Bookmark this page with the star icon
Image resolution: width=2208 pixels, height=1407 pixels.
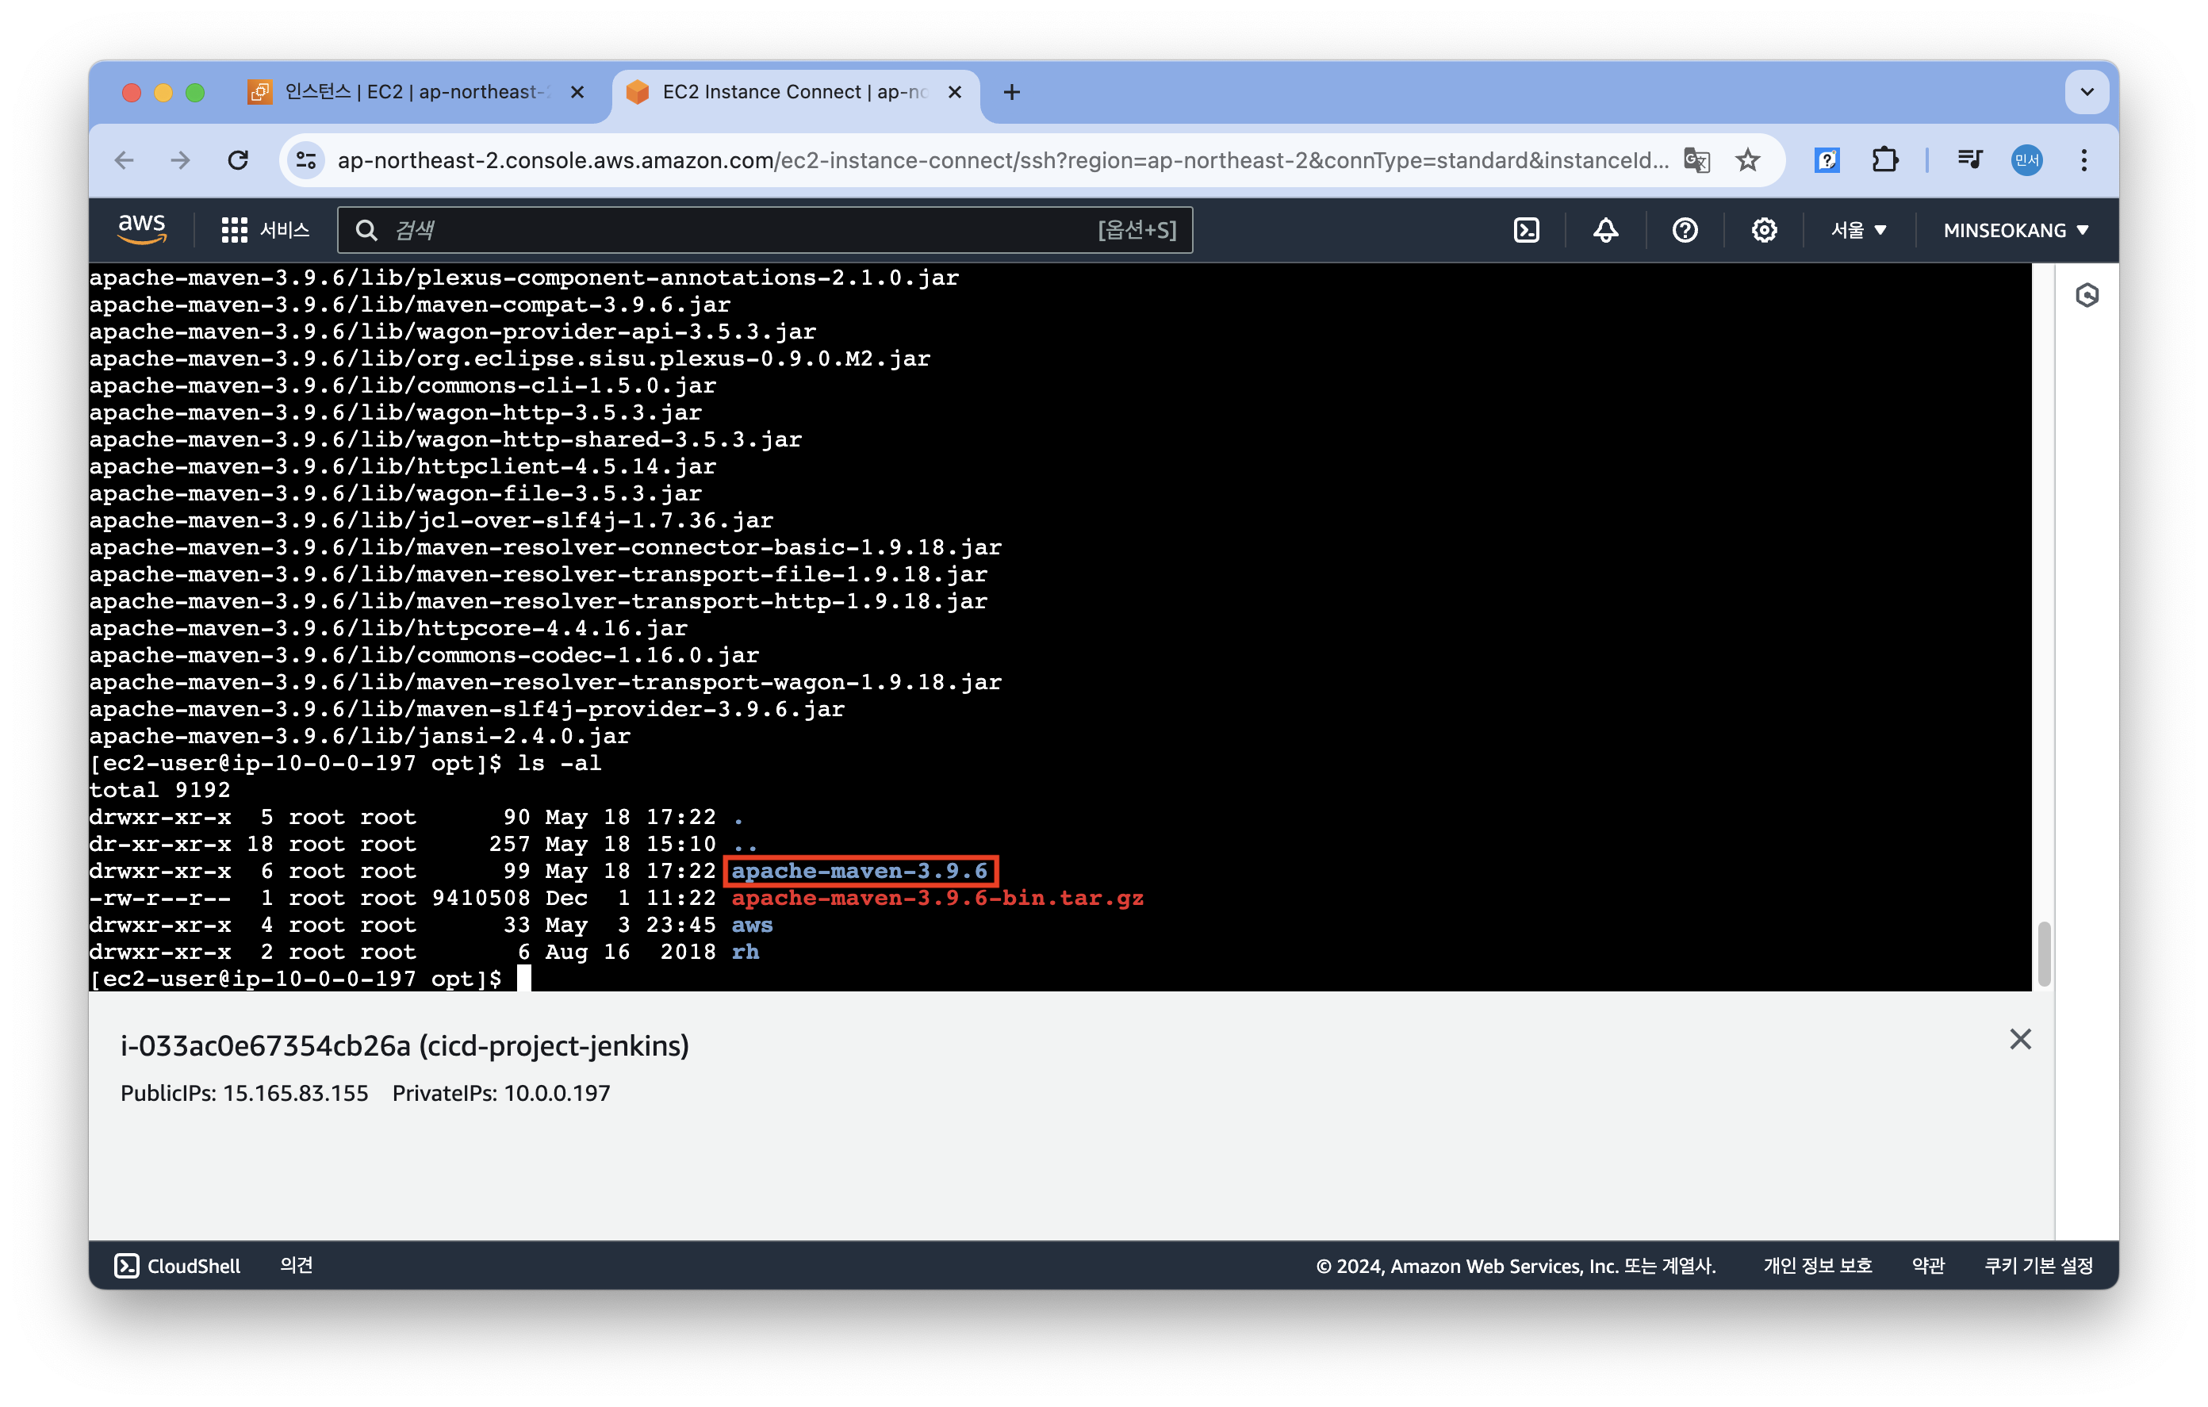1748,160
